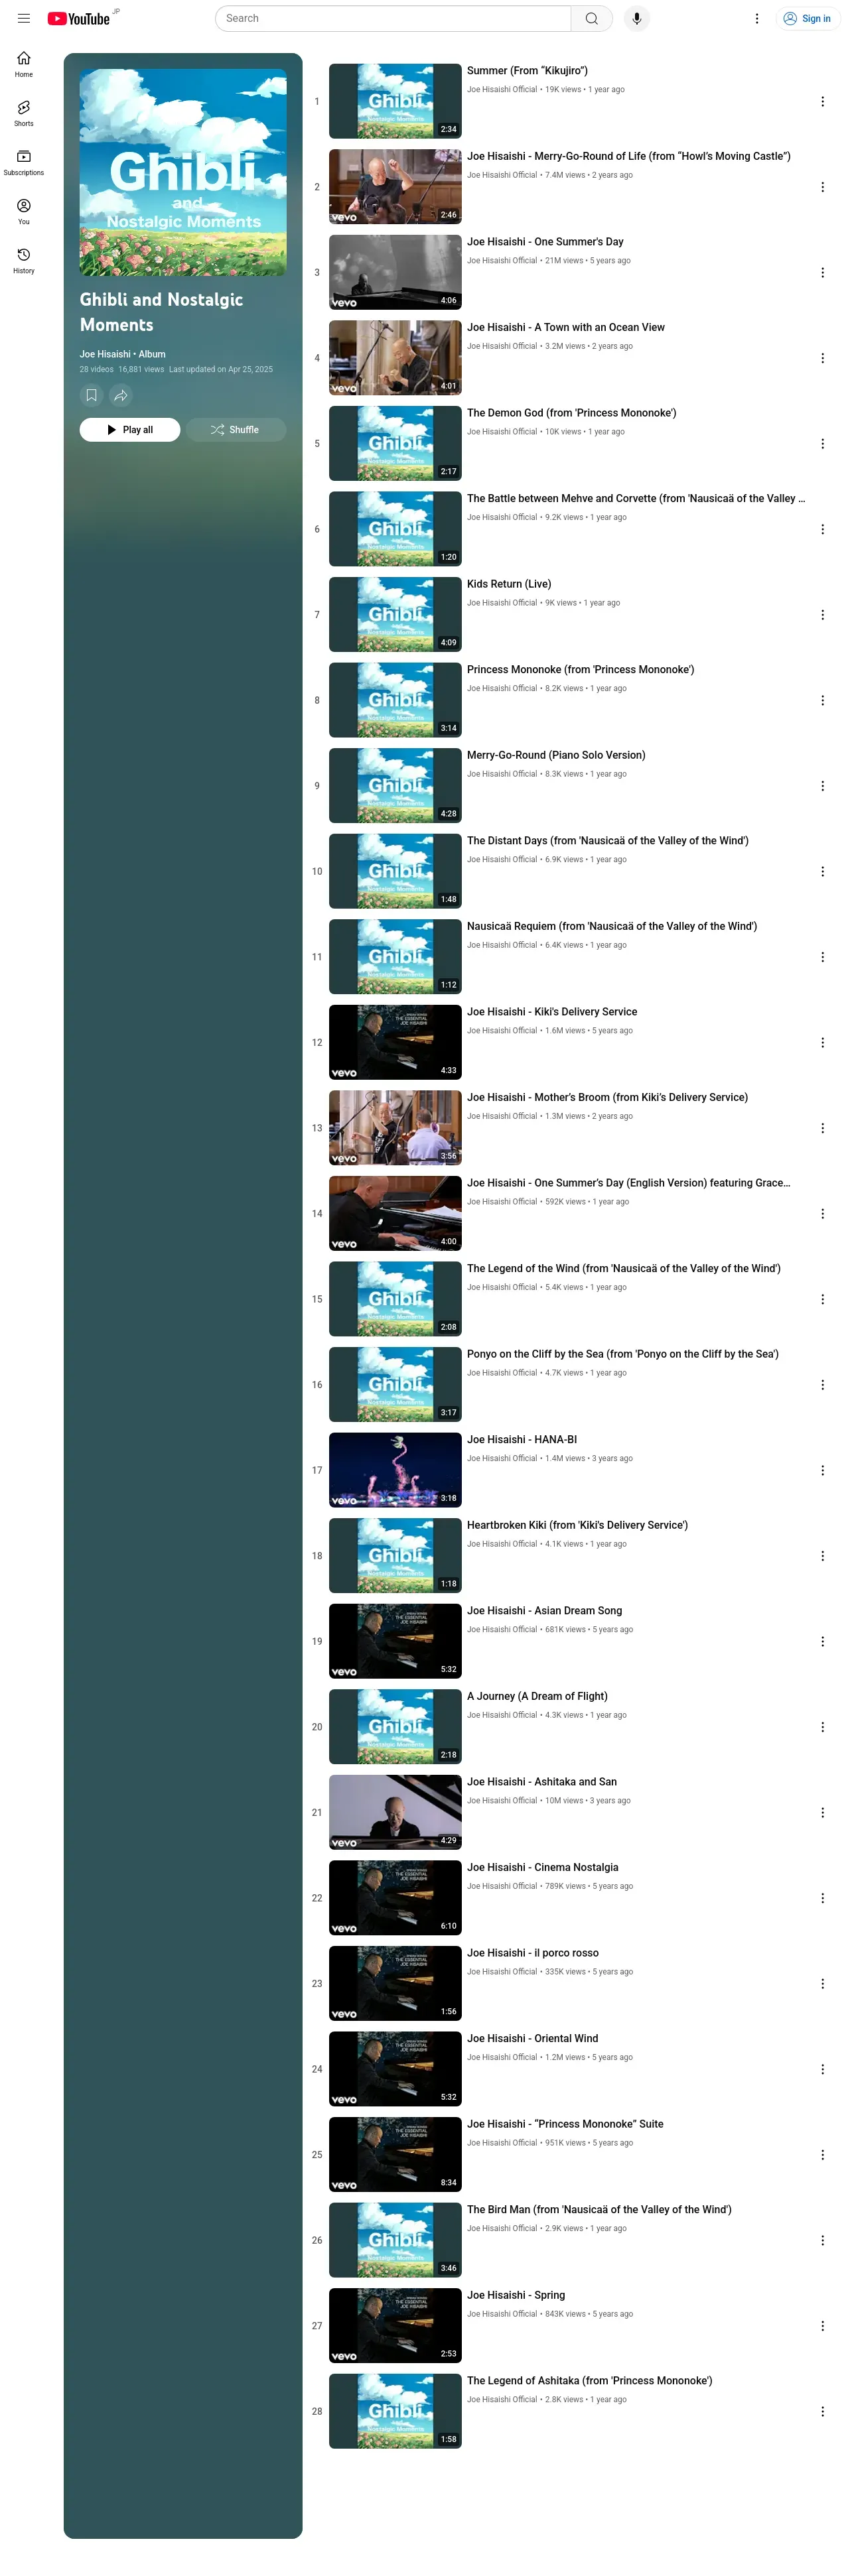This screenshot has height=2576, width=852.
Task: Play thumbnail of HANA-BI video
Action: tap(395, 1470)
